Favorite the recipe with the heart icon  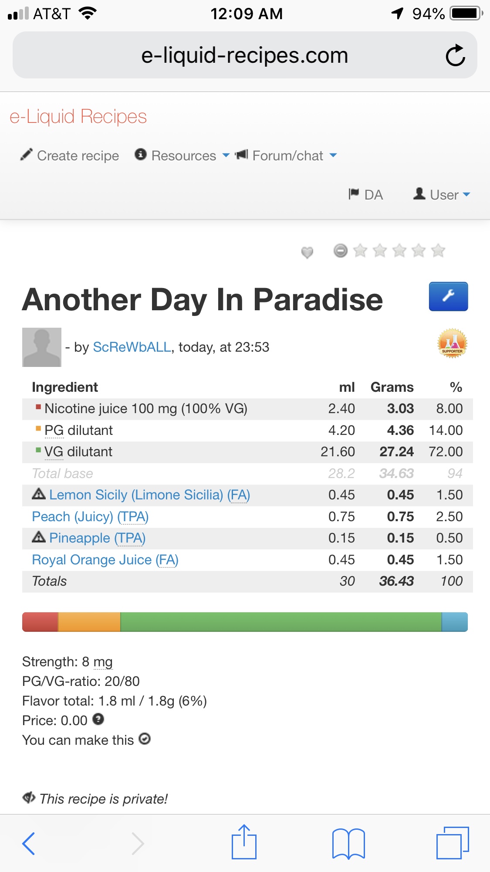coord(307,252)
